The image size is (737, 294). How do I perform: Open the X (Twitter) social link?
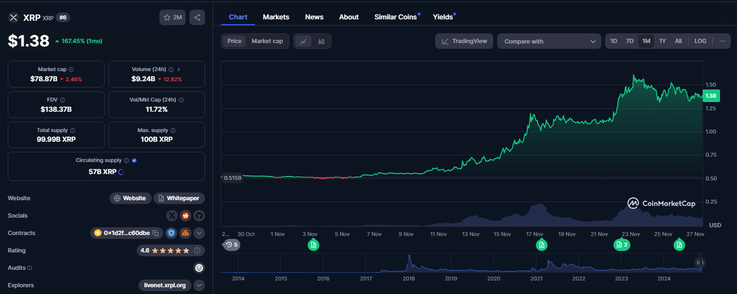[x=172, y=216]
